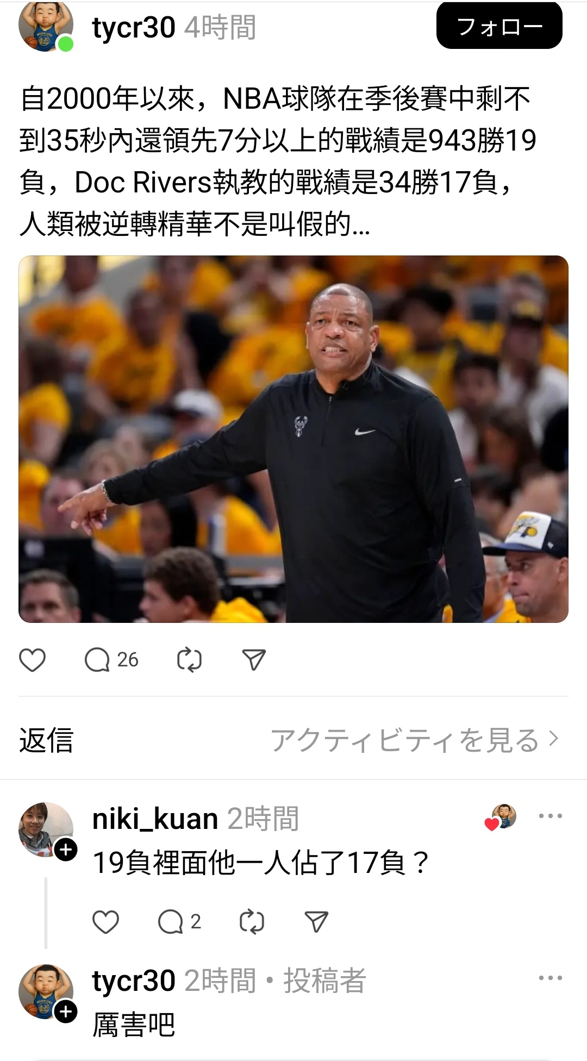Viewport: 587px width, 1061px height.
Task: Tap tycr30's avatar at the top
Action: point(46,27)
